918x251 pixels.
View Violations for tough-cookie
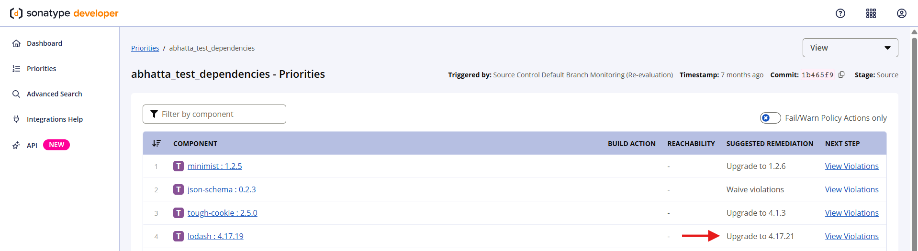coord(851,213)
